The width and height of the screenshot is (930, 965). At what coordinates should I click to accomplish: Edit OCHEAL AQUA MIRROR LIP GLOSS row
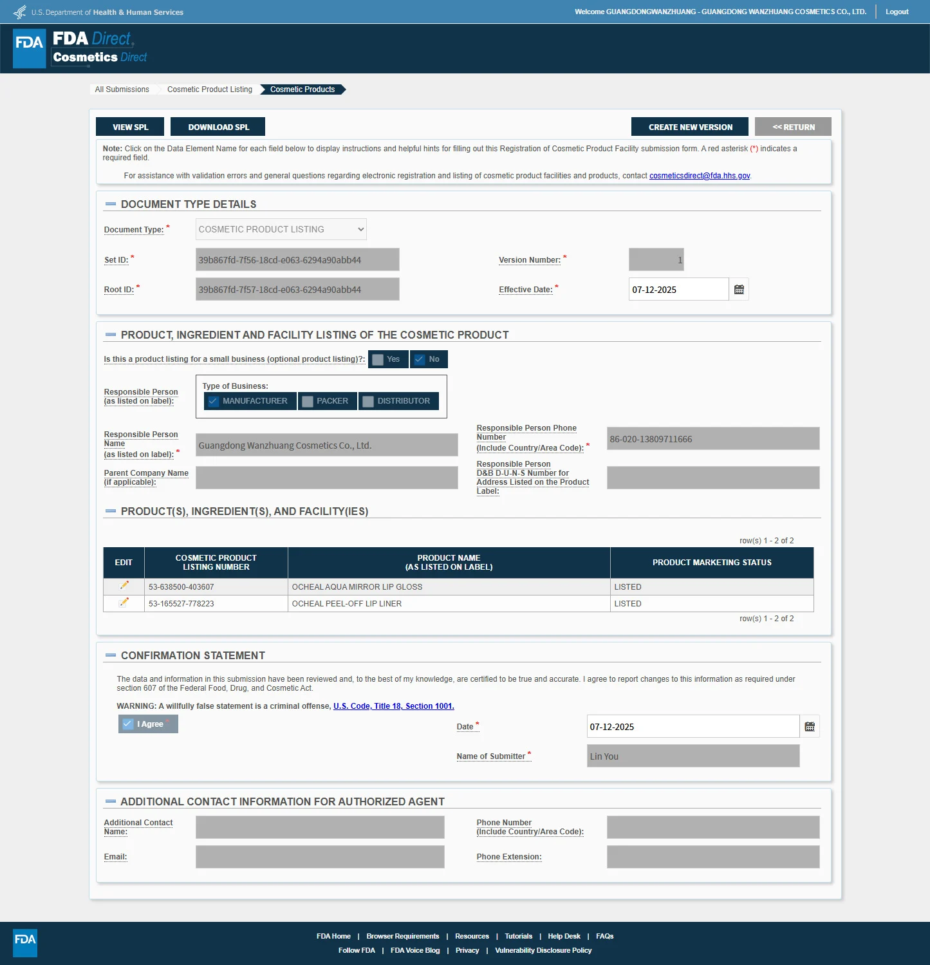tap(124, 586)
